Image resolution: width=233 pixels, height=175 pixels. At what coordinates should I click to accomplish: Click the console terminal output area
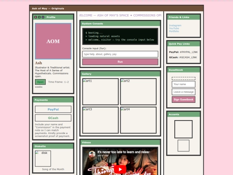(x=120, y=36)
